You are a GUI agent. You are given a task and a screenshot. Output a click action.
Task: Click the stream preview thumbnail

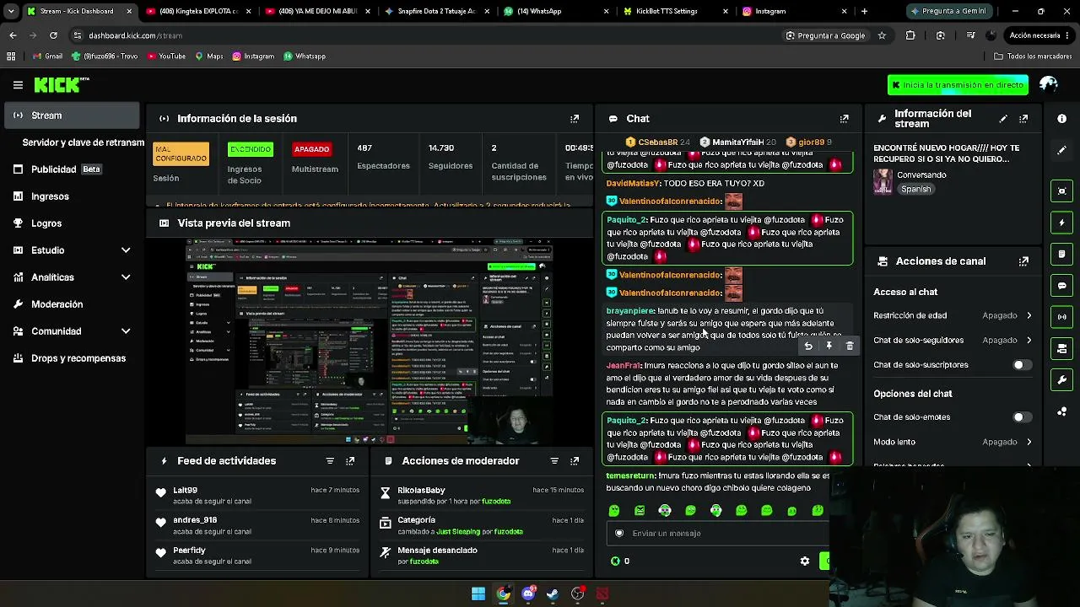[370, 341]
